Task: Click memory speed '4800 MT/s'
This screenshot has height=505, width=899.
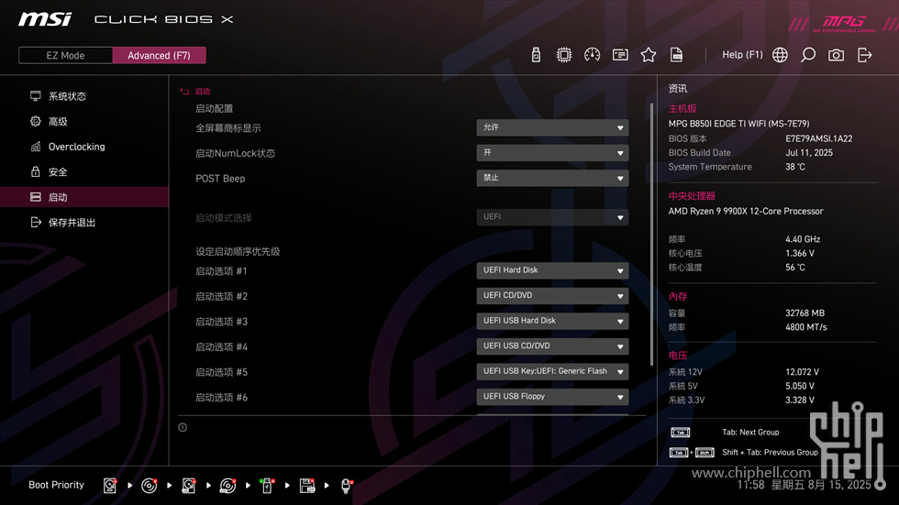Action: [806, 327]
